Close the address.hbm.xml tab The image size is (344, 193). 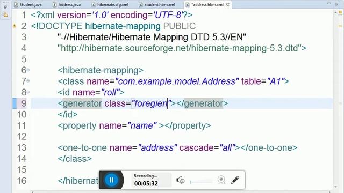227,5
